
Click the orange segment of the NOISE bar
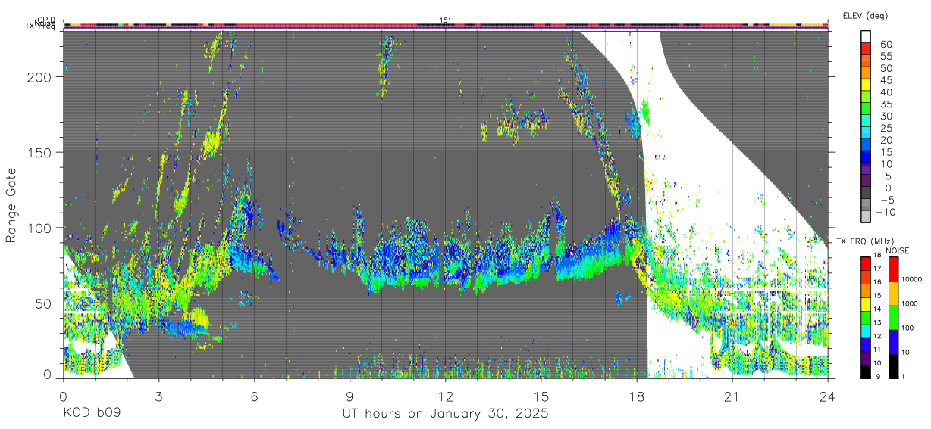point(892,294)
